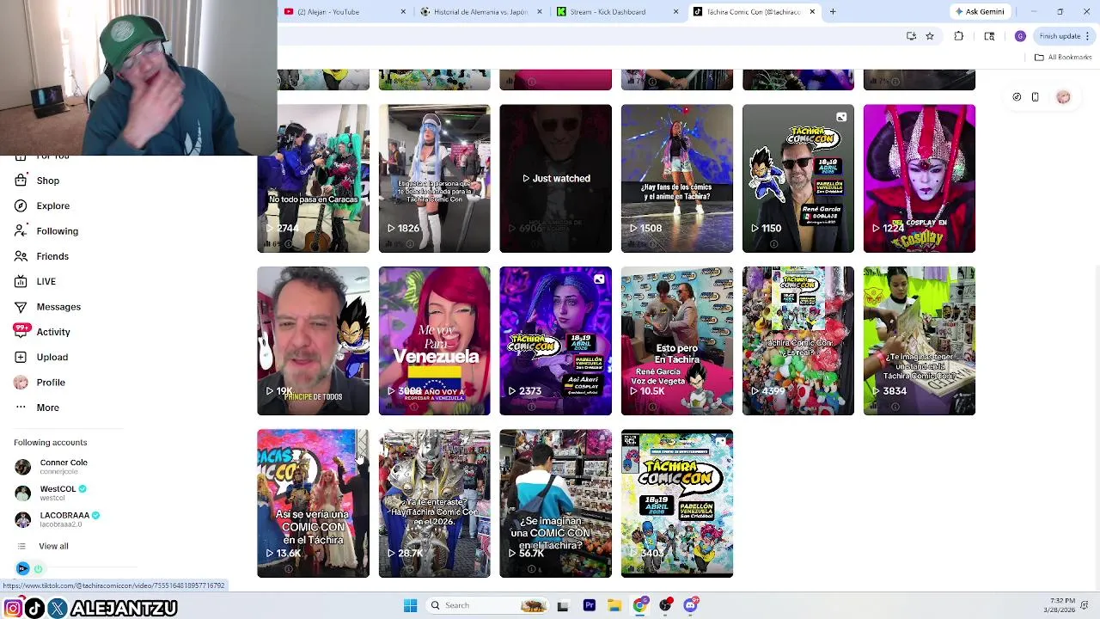Screen dimensions: 1100x619
Task: Open the Explore compass icon
Action: 21,205
